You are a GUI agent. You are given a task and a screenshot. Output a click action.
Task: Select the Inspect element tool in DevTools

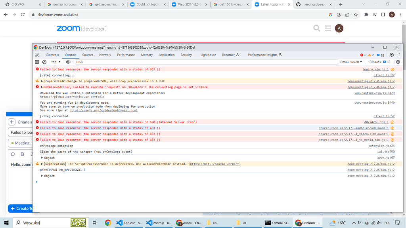[36, 55]
